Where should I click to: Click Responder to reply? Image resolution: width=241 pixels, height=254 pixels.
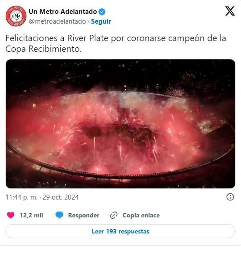[84, 215]
